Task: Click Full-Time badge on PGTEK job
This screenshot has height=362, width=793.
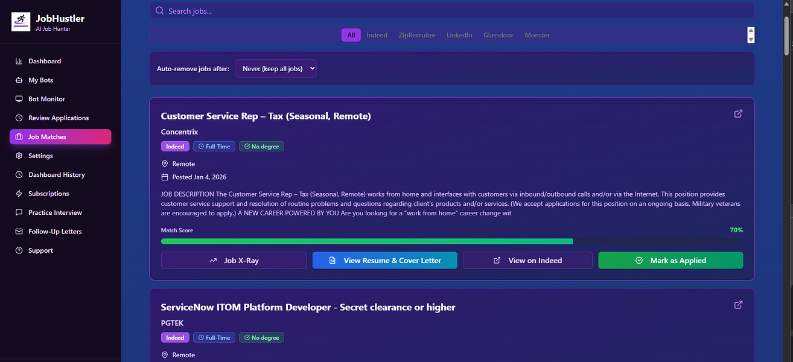Action: point(214,338)
